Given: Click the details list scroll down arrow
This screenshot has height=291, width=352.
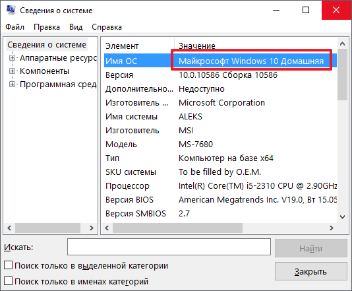Looking at the screenshot, I should point(342,217).
